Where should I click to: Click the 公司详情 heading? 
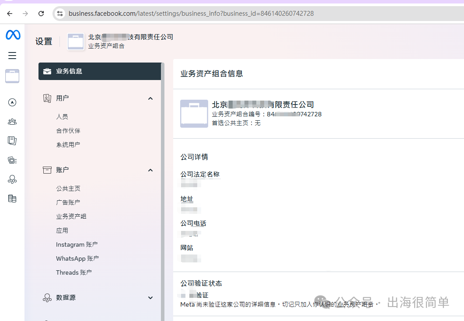194,157
